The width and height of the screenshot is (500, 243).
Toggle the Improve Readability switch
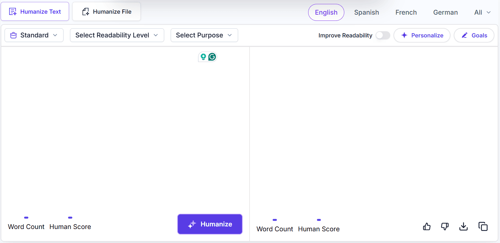(383, 35)
